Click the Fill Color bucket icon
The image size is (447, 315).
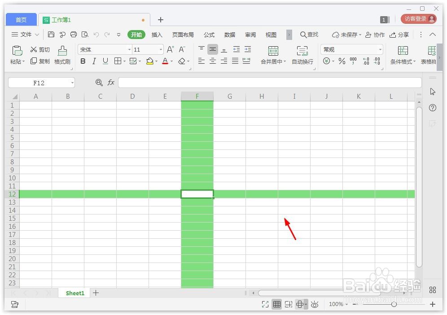click(149, 61)
